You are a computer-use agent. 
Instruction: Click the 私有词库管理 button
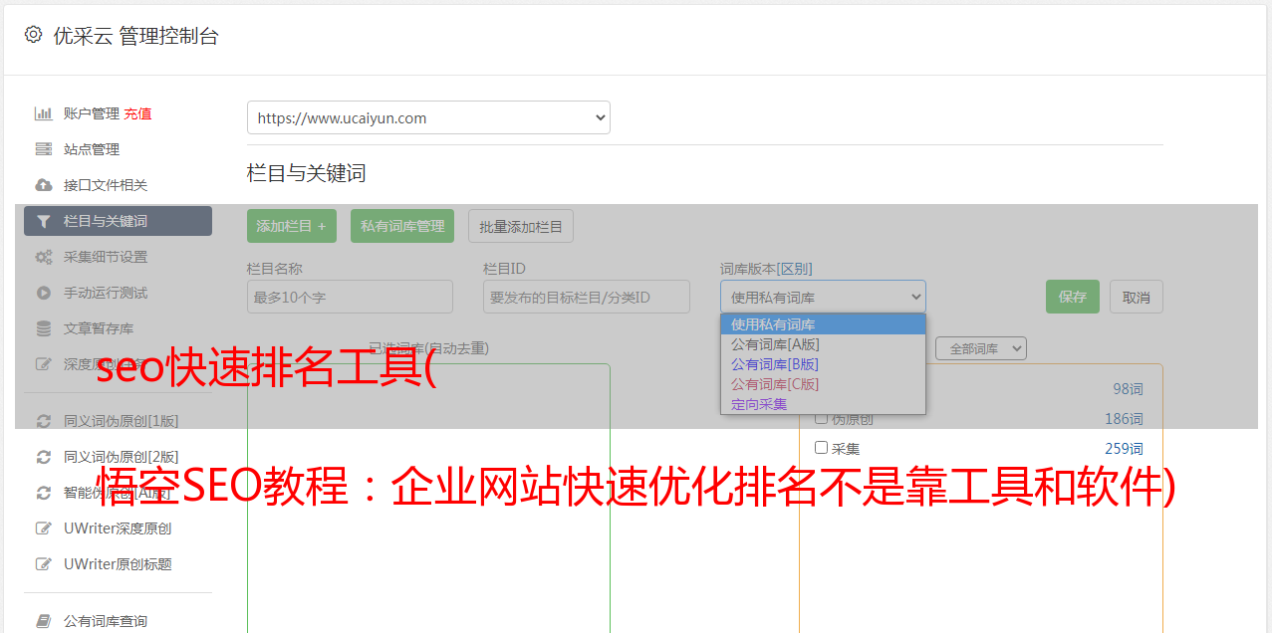coord(402,226)
